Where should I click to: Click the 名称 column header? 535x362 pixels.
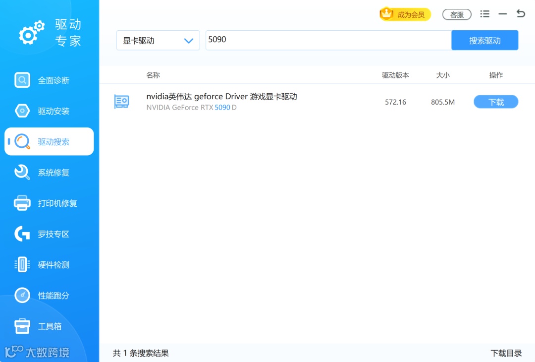[x=153, y=75]
